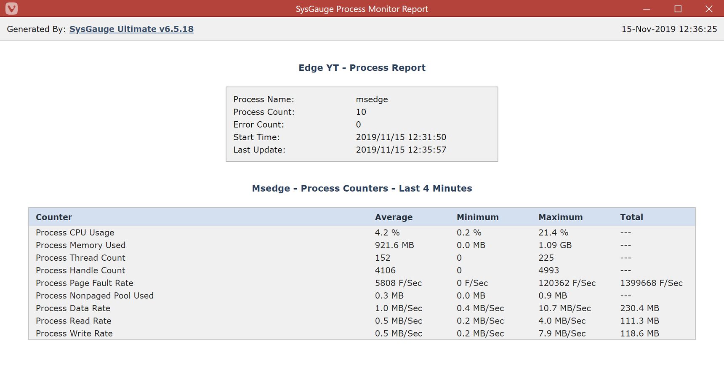724x366 pixels.
Task: Click the Maximum column header
Action: pos(560,217)
